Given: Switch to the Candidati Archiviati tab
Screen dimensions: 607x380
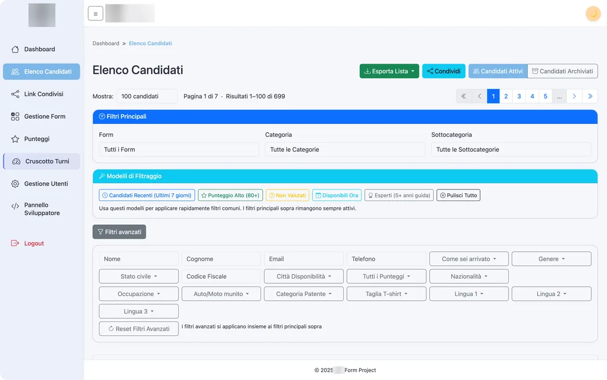Looking at the screenshot, I should pyautogui.click(x=562, y=71).
